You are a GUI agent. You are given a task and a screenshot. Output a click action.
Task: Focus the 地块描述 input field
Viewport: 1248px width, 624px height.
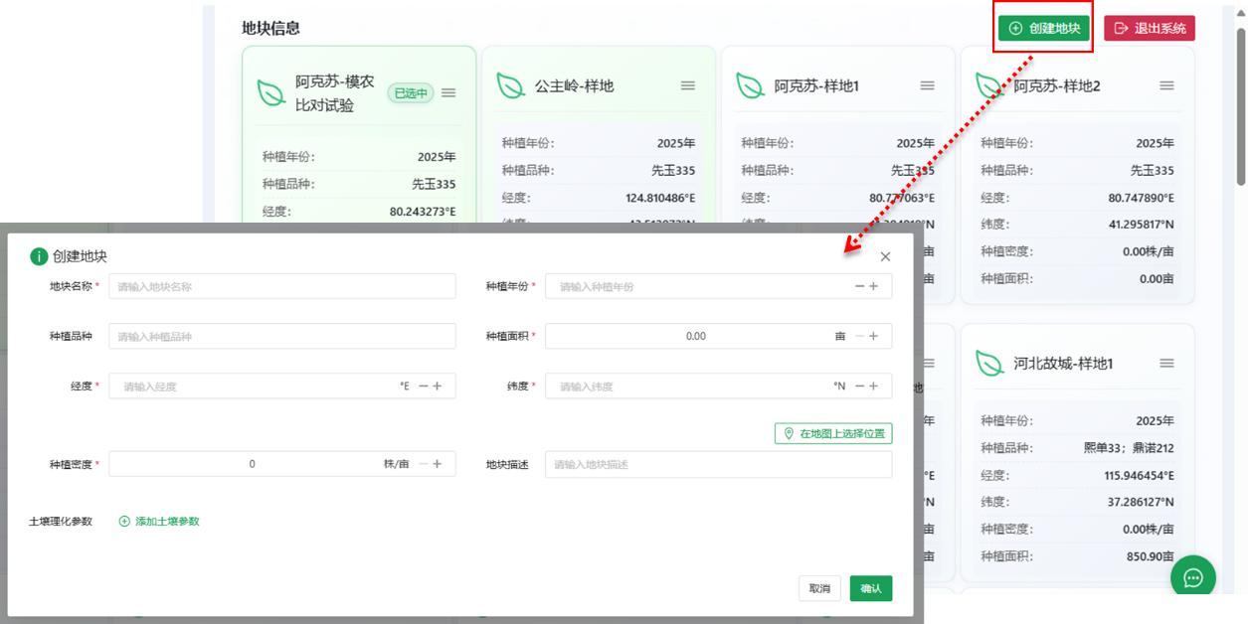[x=718, y=464]
